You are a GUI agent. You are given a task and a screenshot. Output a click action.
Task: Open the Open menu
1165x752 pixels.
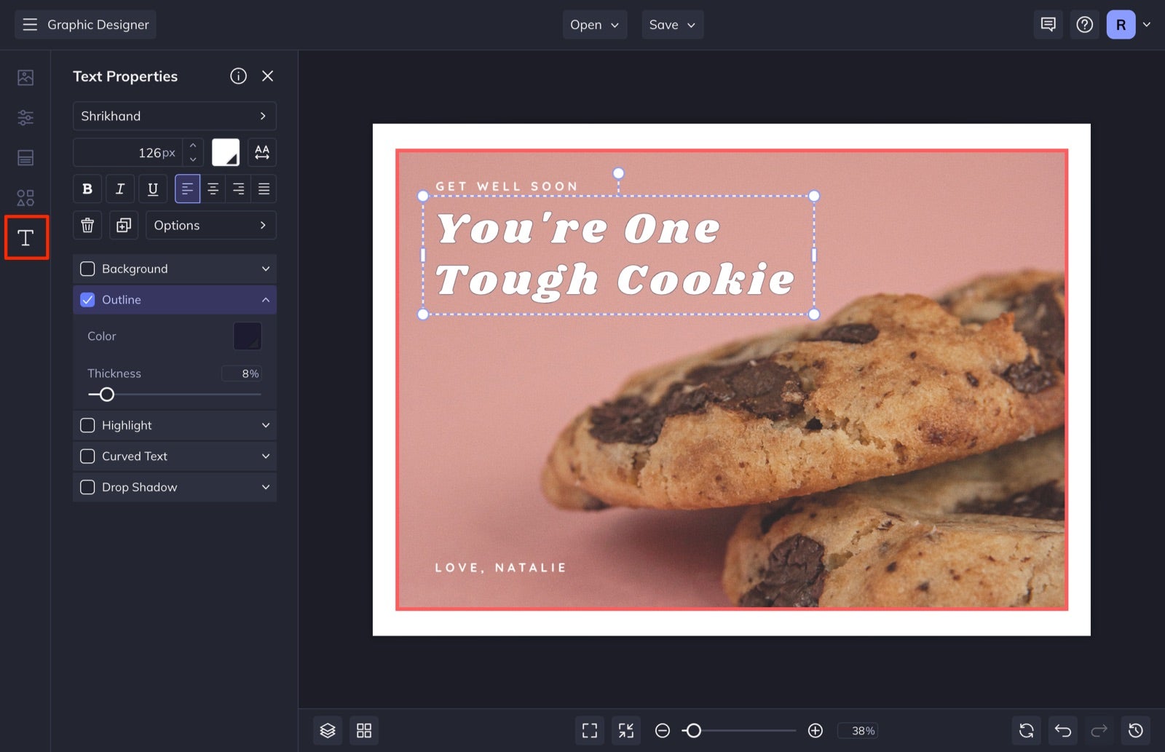point(594,25)
